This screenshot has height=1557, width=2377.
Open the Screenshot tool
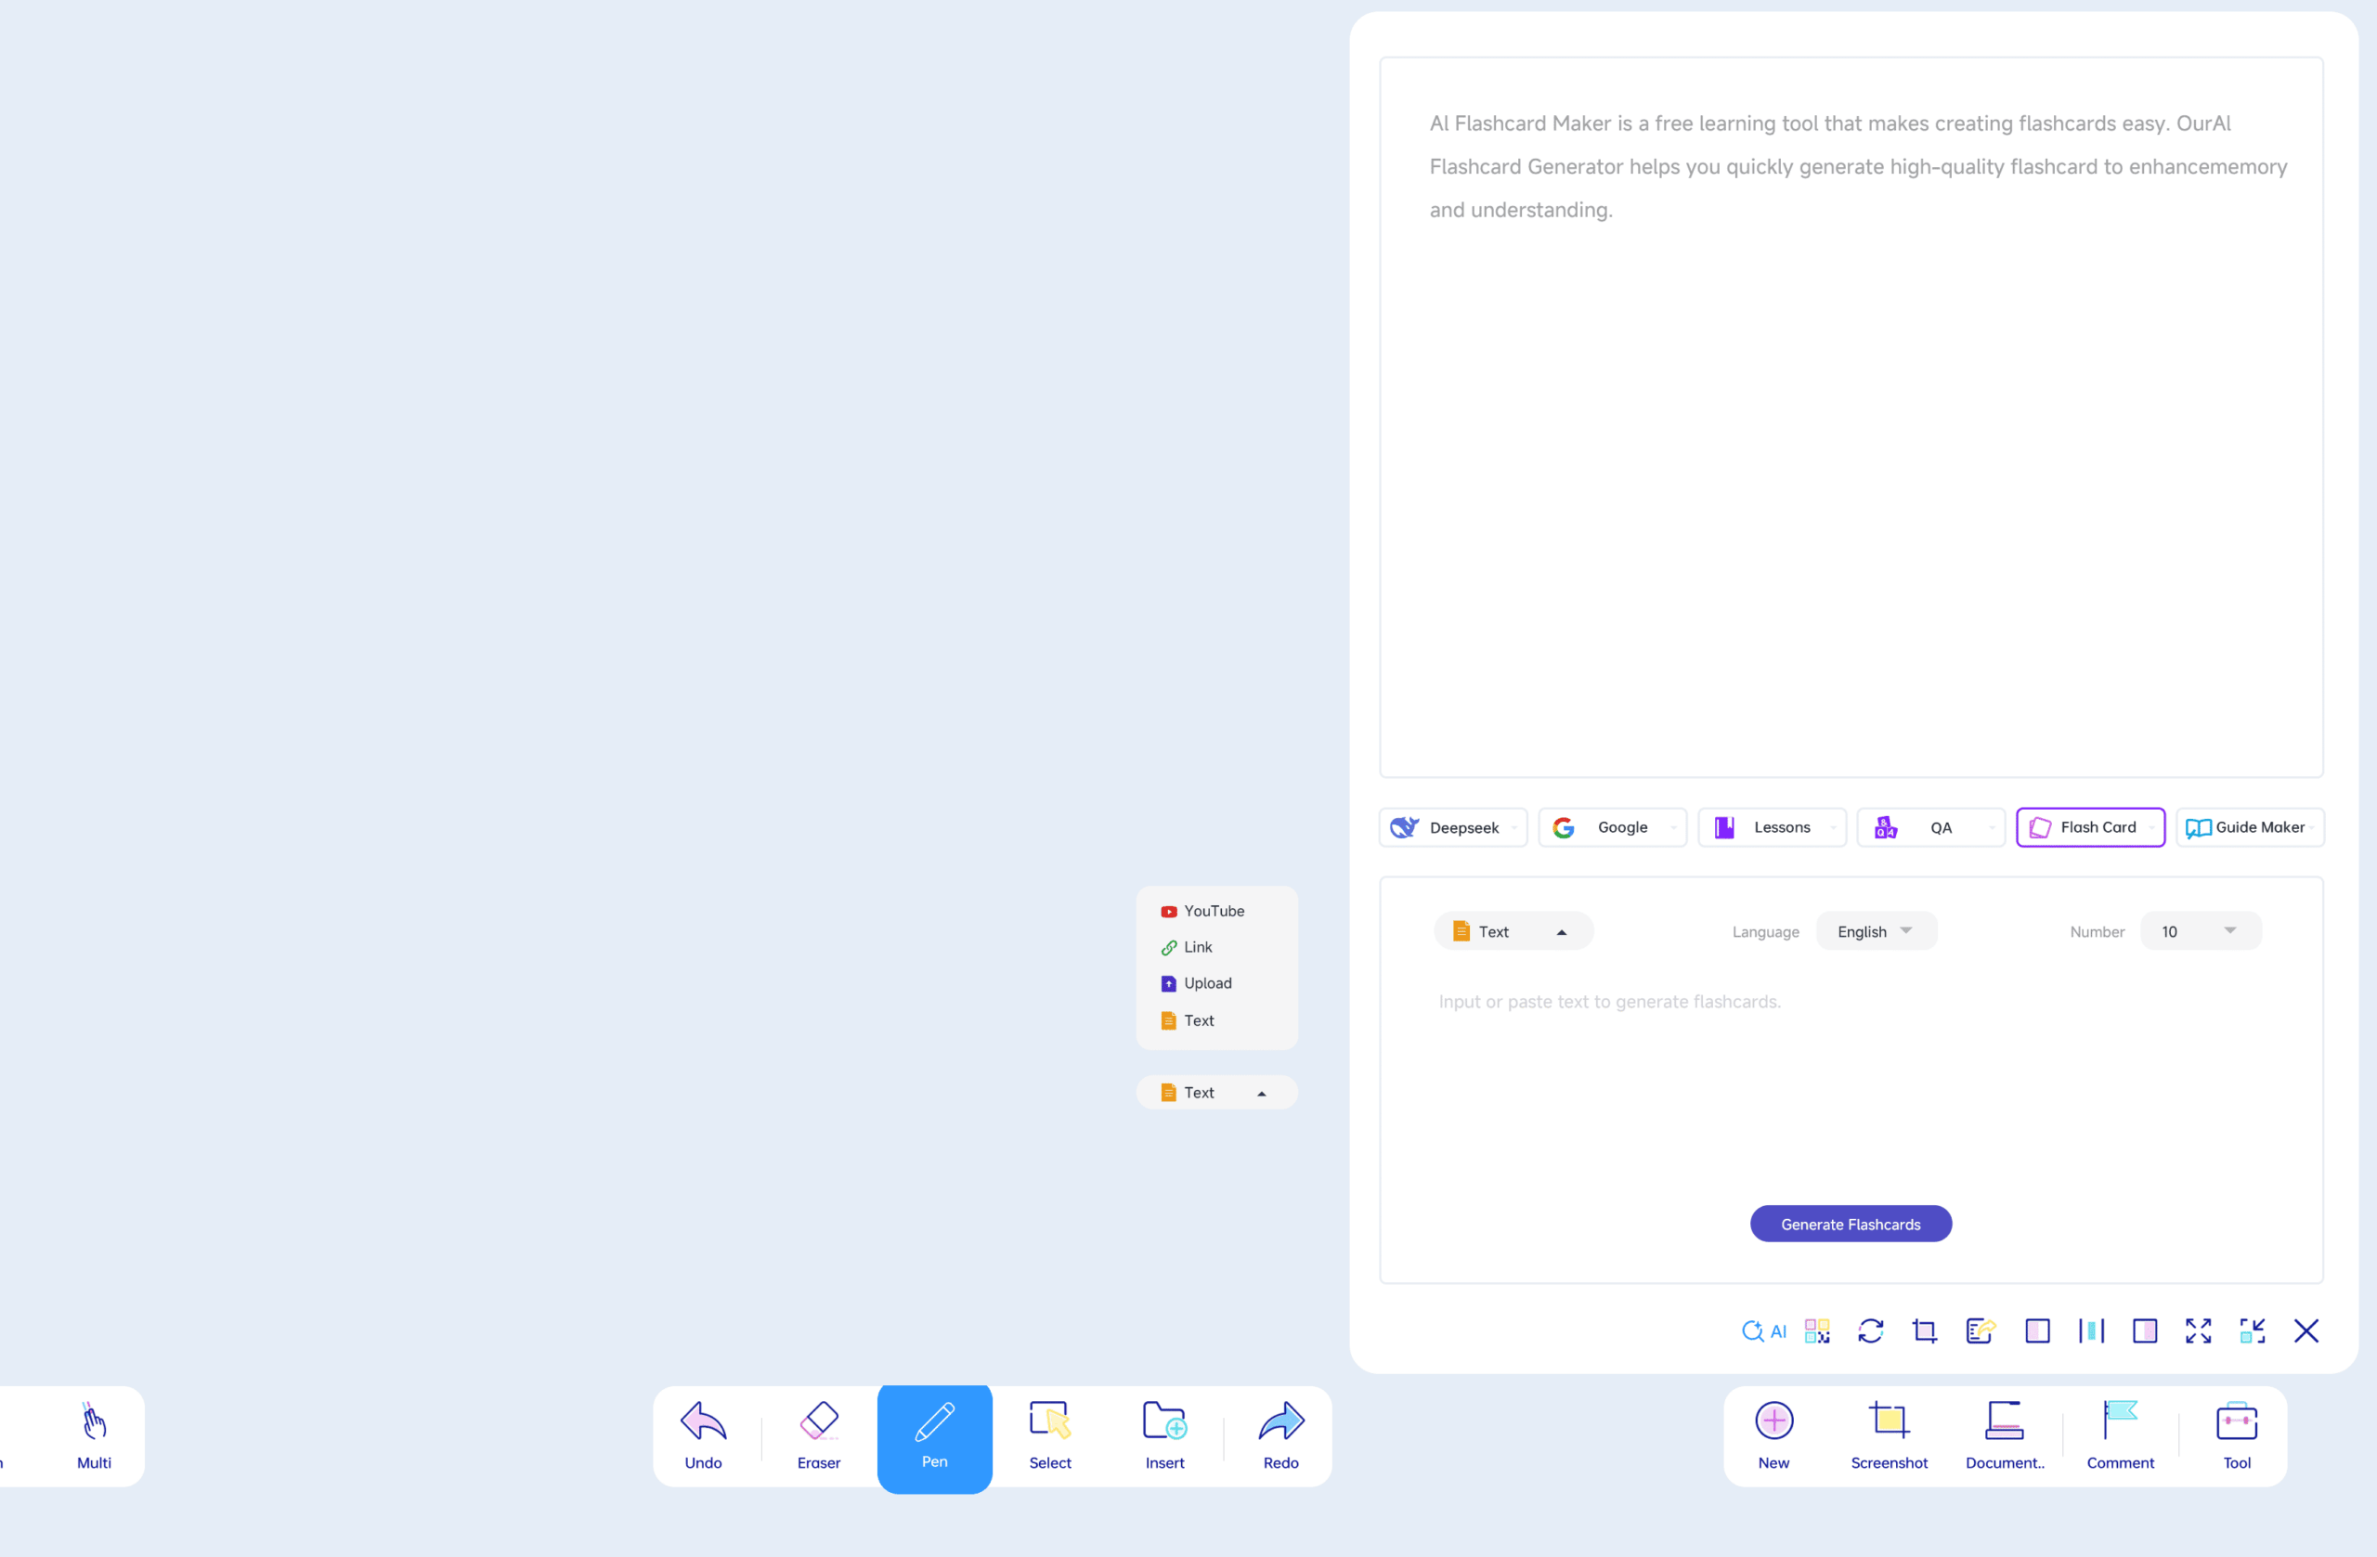pyautogui.click(x=1889, y=1435)
